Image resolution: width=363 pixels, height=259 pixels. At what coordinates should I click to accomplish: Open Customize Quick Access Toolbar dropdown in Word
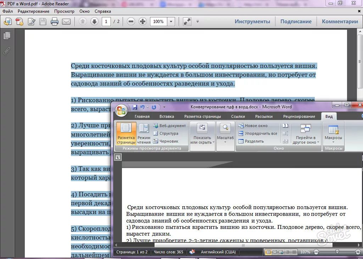164,107
